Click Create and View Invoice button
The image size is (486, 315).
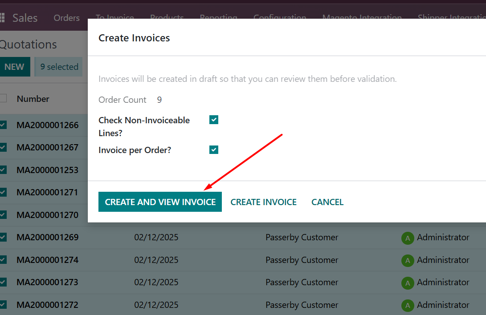(160, 202)
